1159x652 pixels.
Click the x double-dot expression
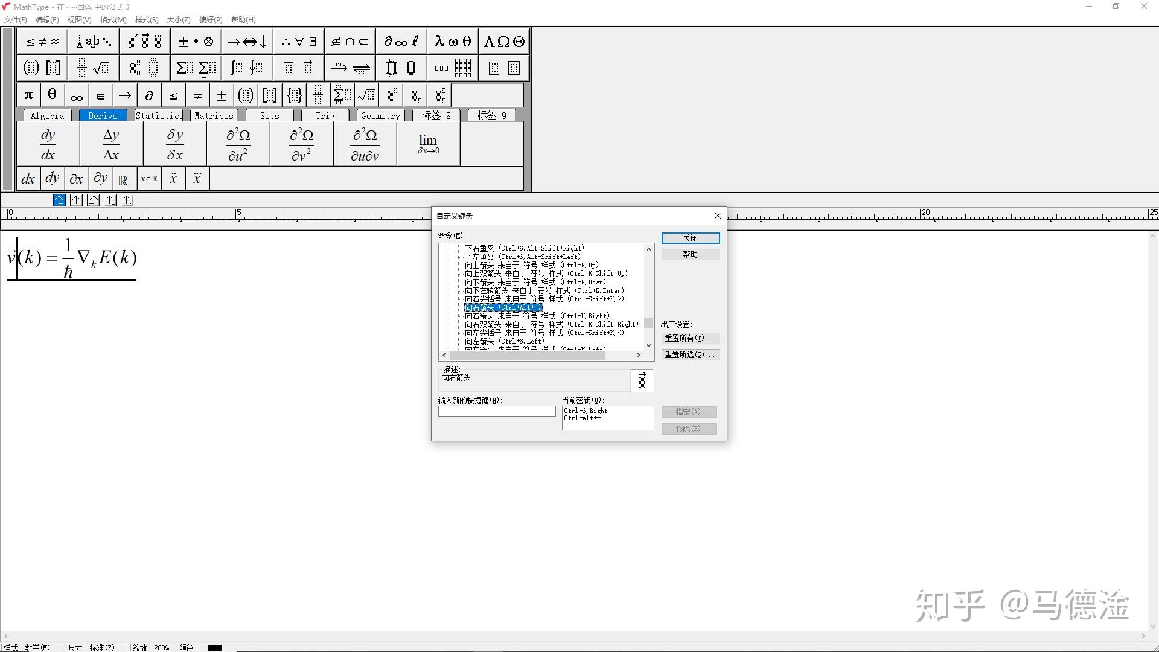point(173,179)
